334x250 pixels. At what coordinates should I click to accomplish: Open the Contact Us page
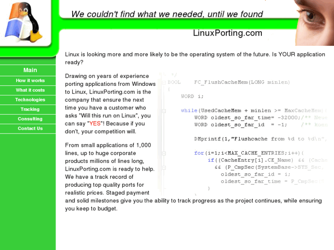[30, 128]
